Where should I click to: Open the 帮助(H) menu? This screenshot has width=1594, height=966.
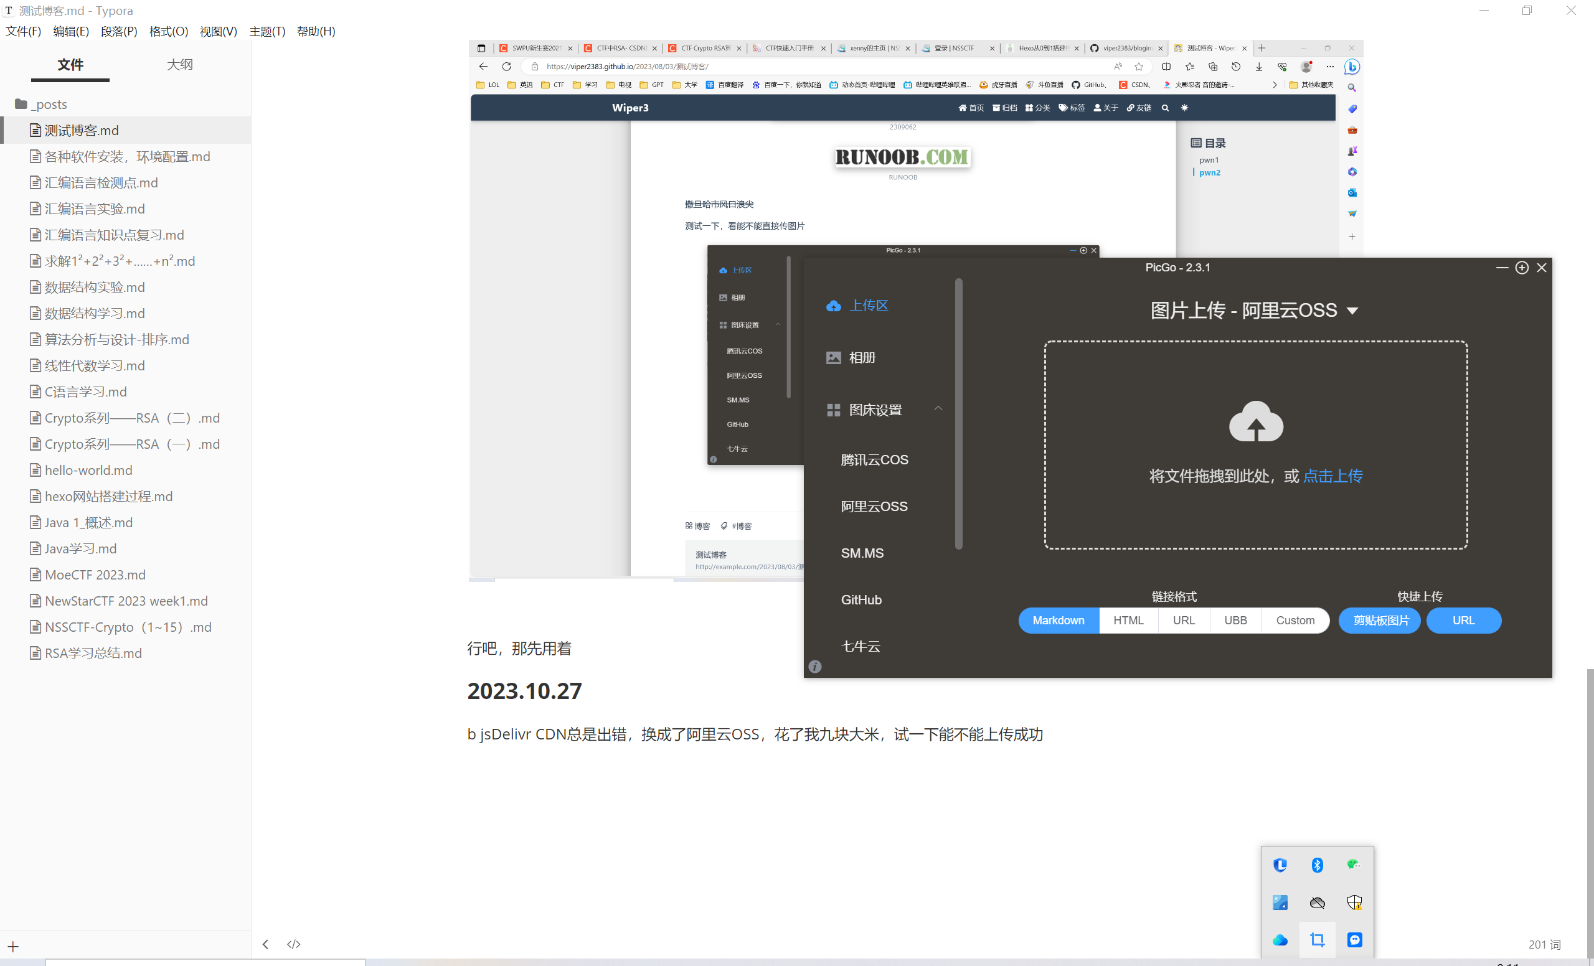(316, 31)
